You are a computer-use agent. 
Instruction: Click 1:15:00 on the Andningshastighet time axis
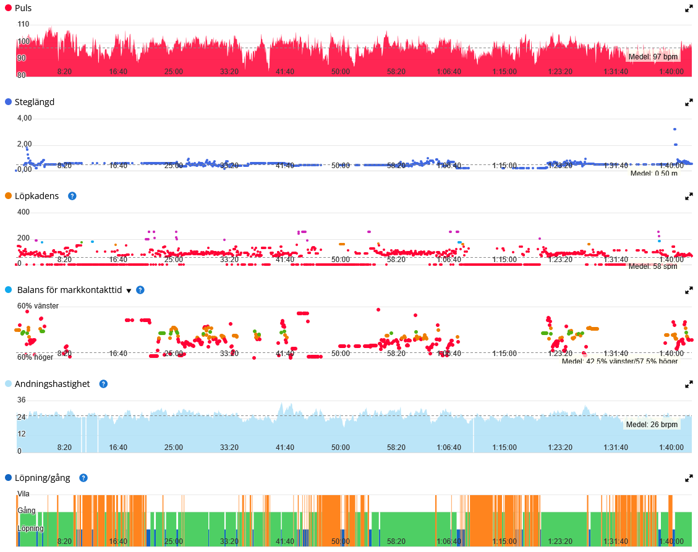pos(504,448)
